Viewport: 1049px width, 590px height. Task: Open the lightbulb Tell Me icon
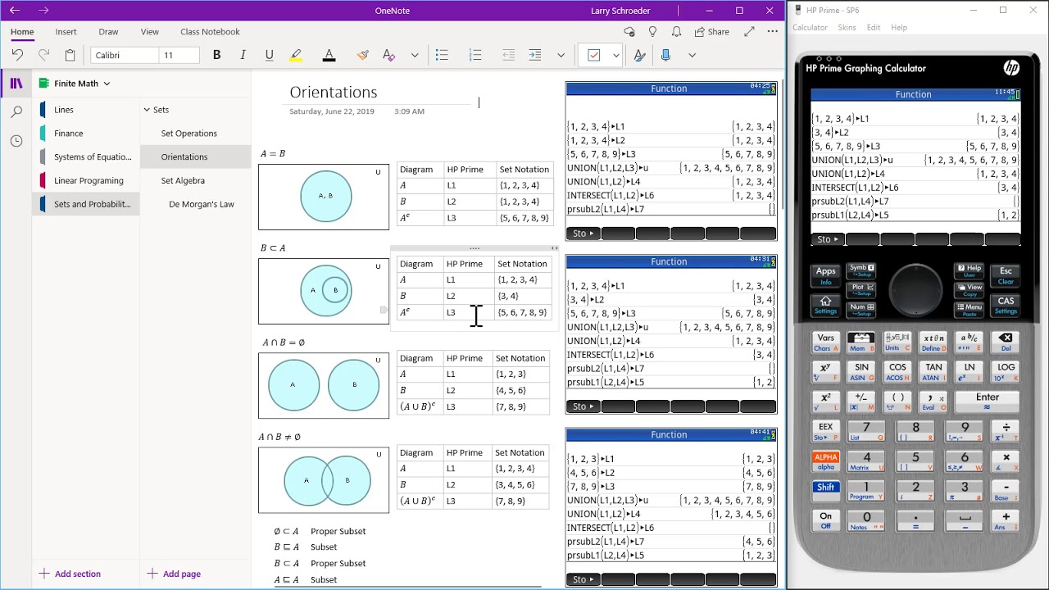click(653, 32)
